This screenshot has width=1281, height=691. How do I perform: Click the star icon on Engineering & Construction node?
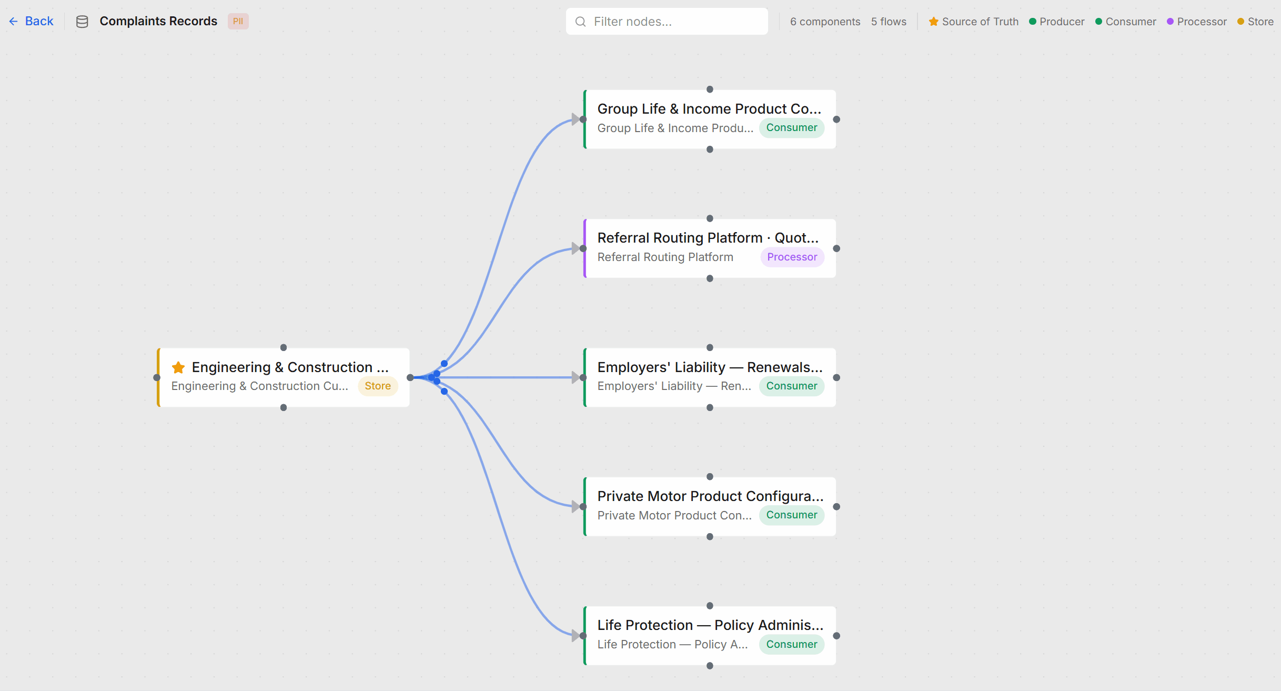178,367
